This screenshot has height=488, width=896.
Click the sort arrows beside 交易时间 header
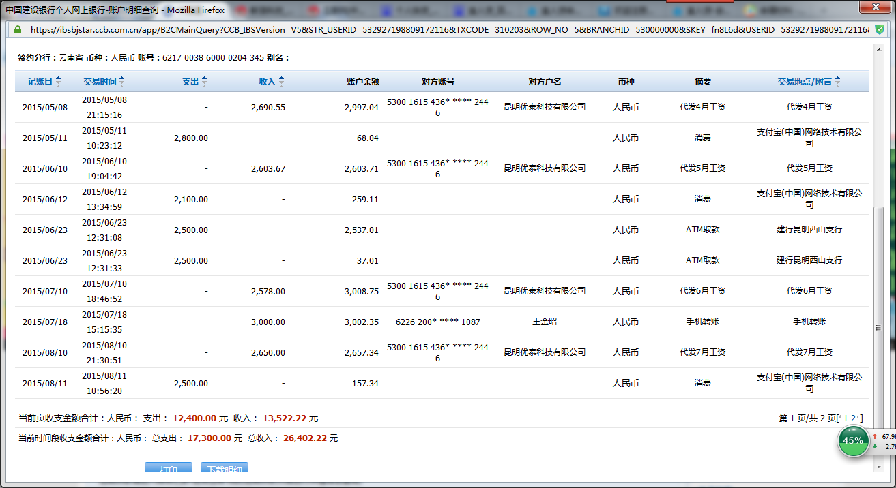point(121,82)
